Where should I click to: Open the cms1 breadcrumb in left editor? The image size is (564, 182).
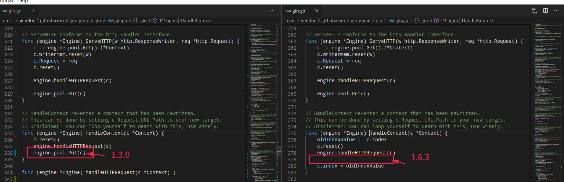coord(8,20)
